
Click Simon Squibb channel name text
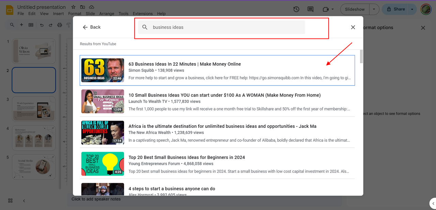141,70
